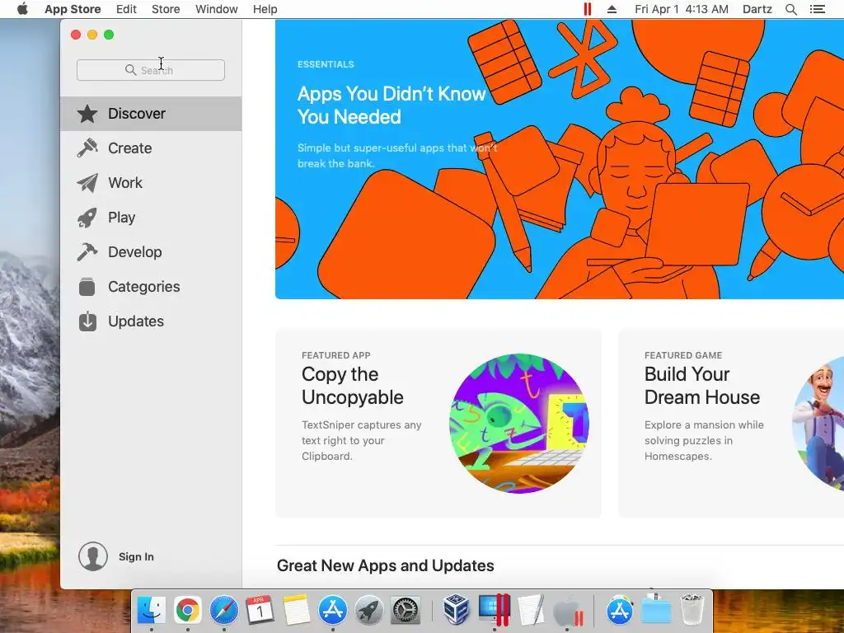Check Updates in the sidebar

pos(151,321)
